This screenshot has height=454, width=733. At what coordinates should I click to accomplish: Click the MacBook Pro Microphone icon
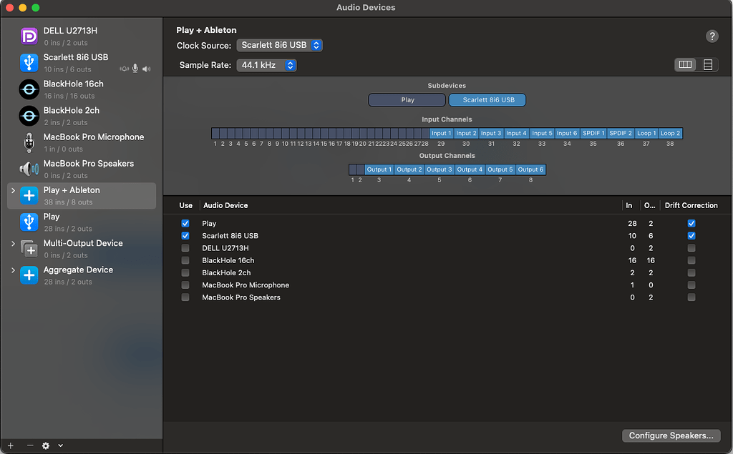point(29,142)
